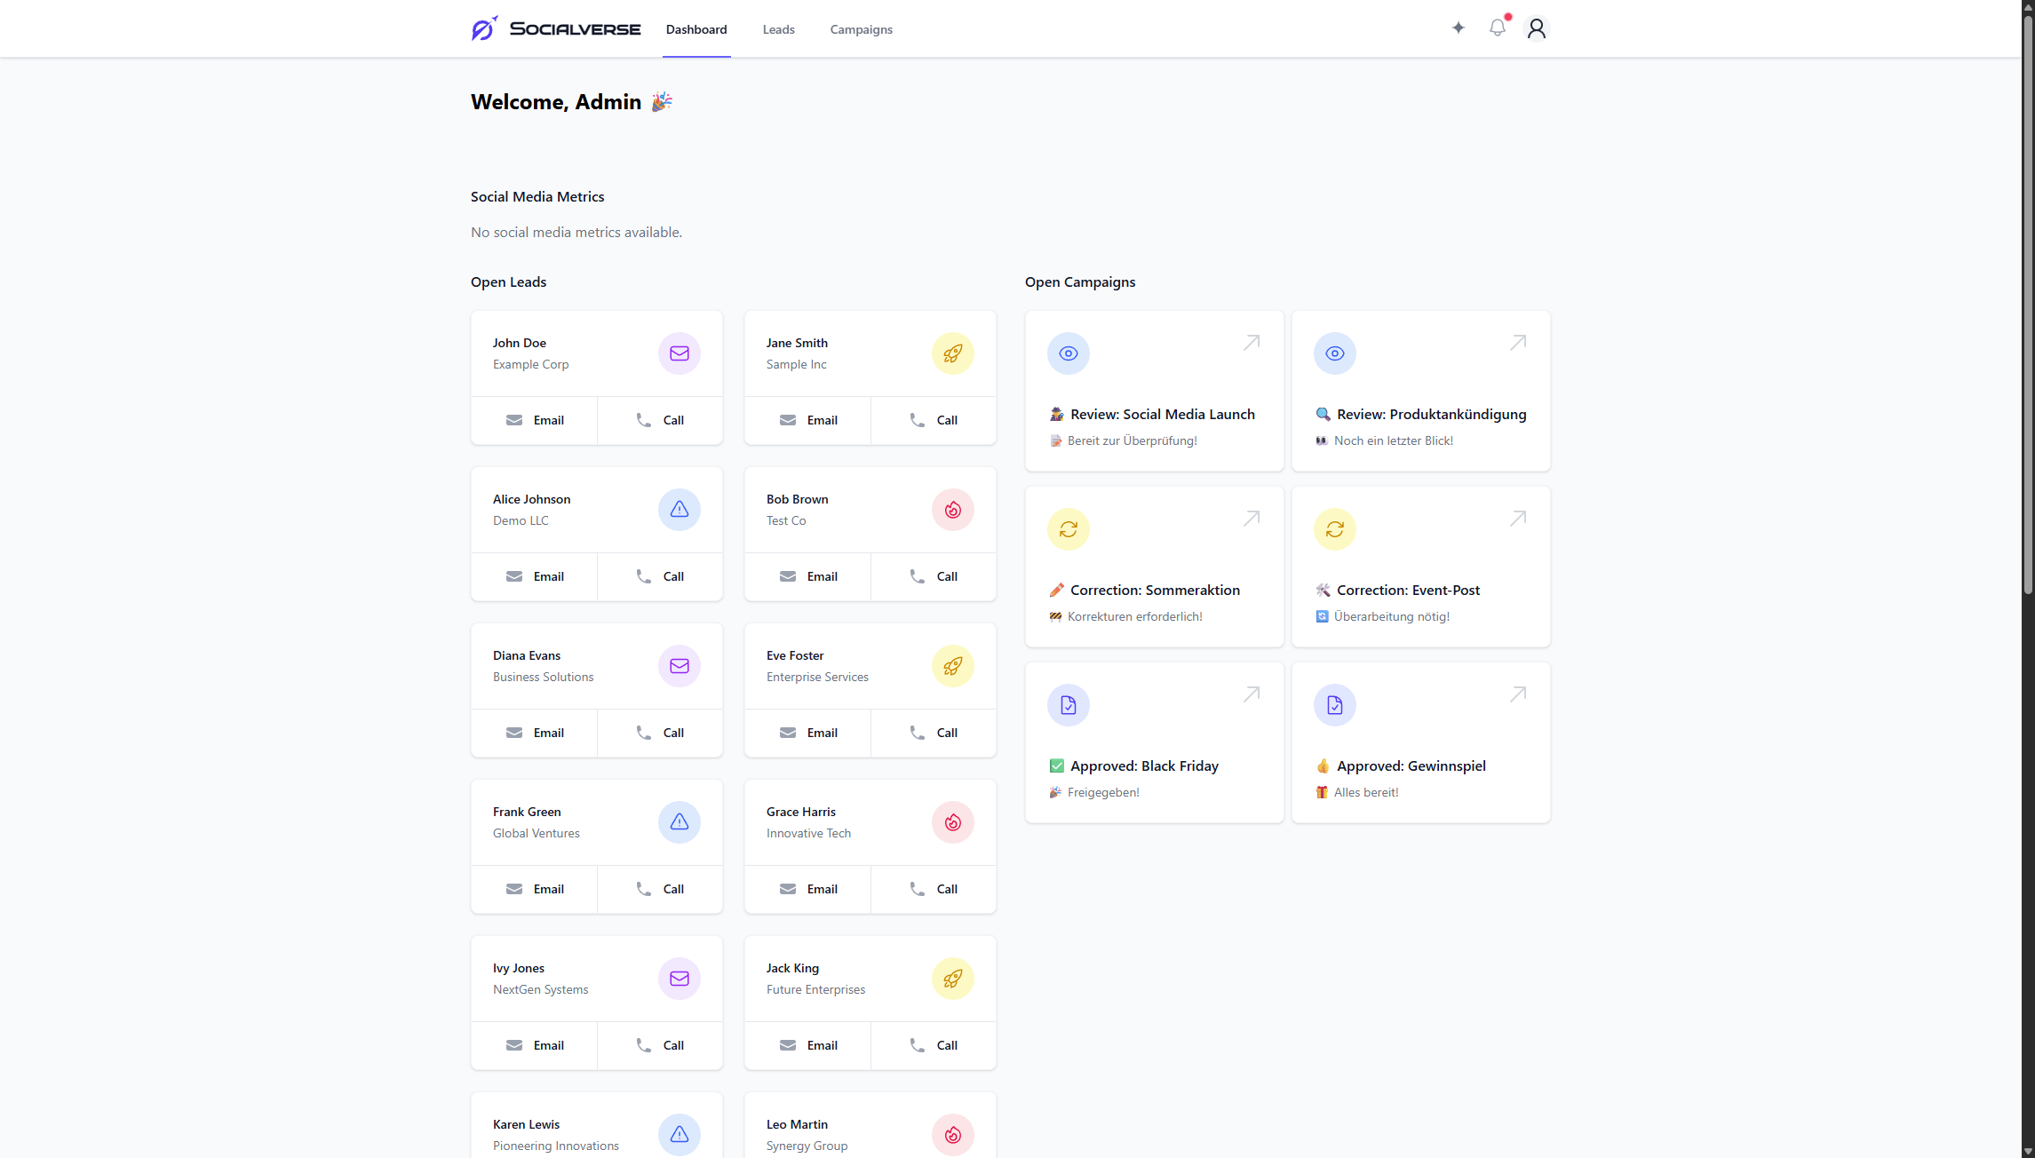Click document check icon on Black Friday card

click(1068, 705)
